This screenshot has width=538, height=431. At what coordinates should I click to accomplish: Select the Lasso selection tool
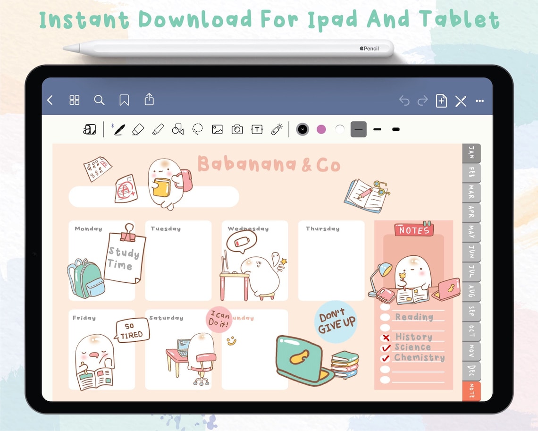click(197, 129)
